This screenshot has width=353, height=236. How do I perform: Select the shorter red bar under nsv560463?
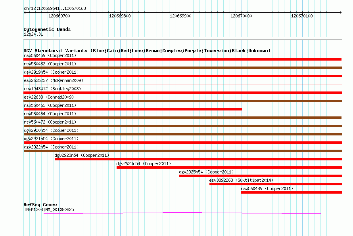[132, 109]
